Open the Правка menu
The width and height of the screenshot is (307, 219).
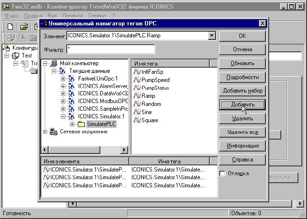coord(33,16)
